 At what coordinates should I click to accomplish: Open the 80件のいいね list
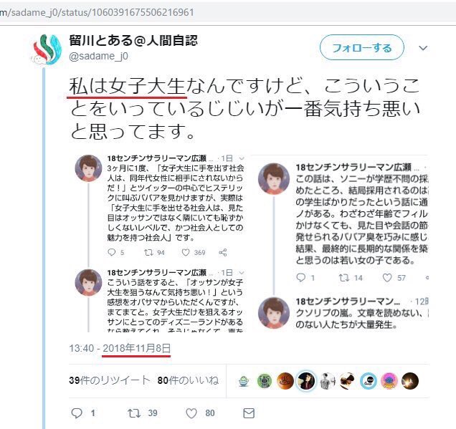click(188, 380)
